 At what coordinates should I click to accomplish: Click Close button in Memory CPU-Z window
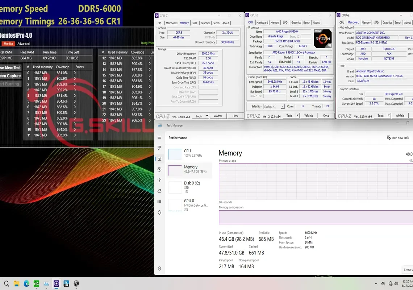tap(235, 116)
